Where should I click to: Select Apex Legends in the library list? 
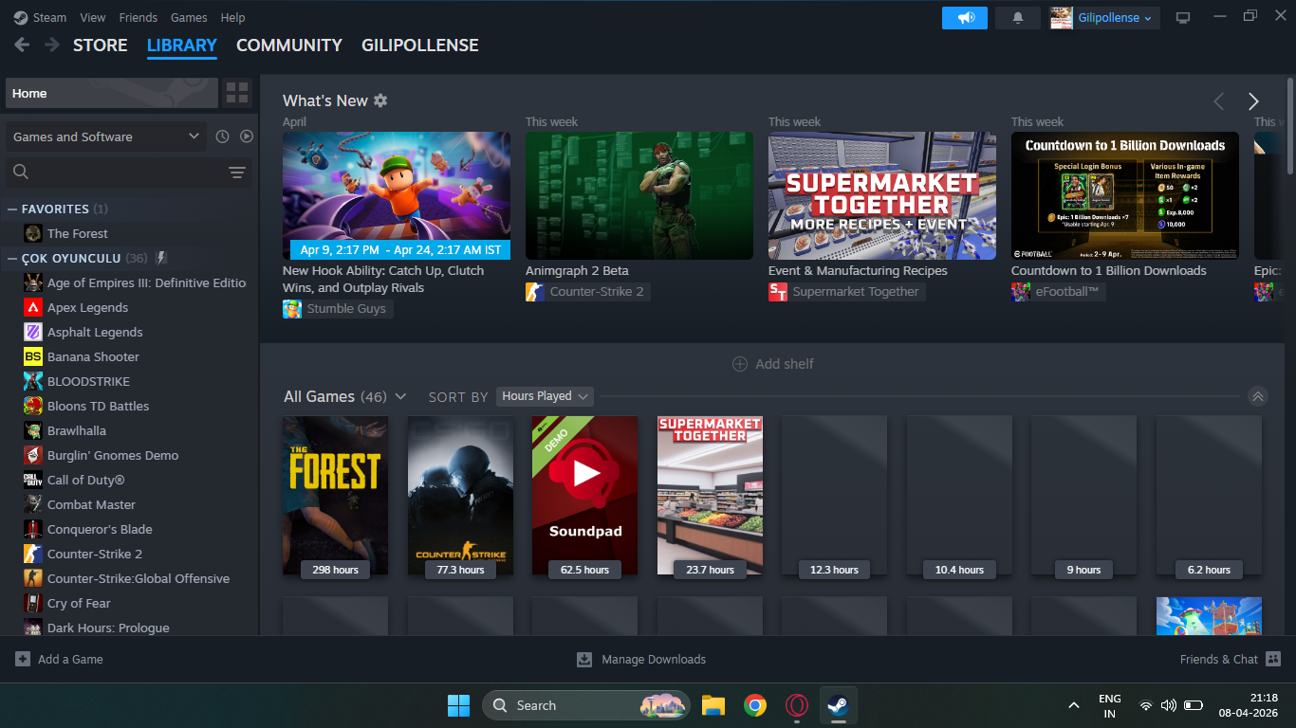pos(87,307)
